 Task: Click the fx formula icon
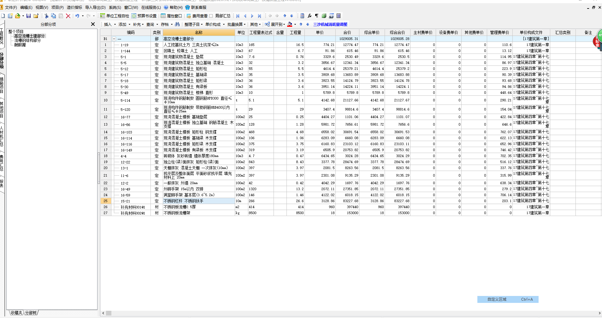[310, 16]
